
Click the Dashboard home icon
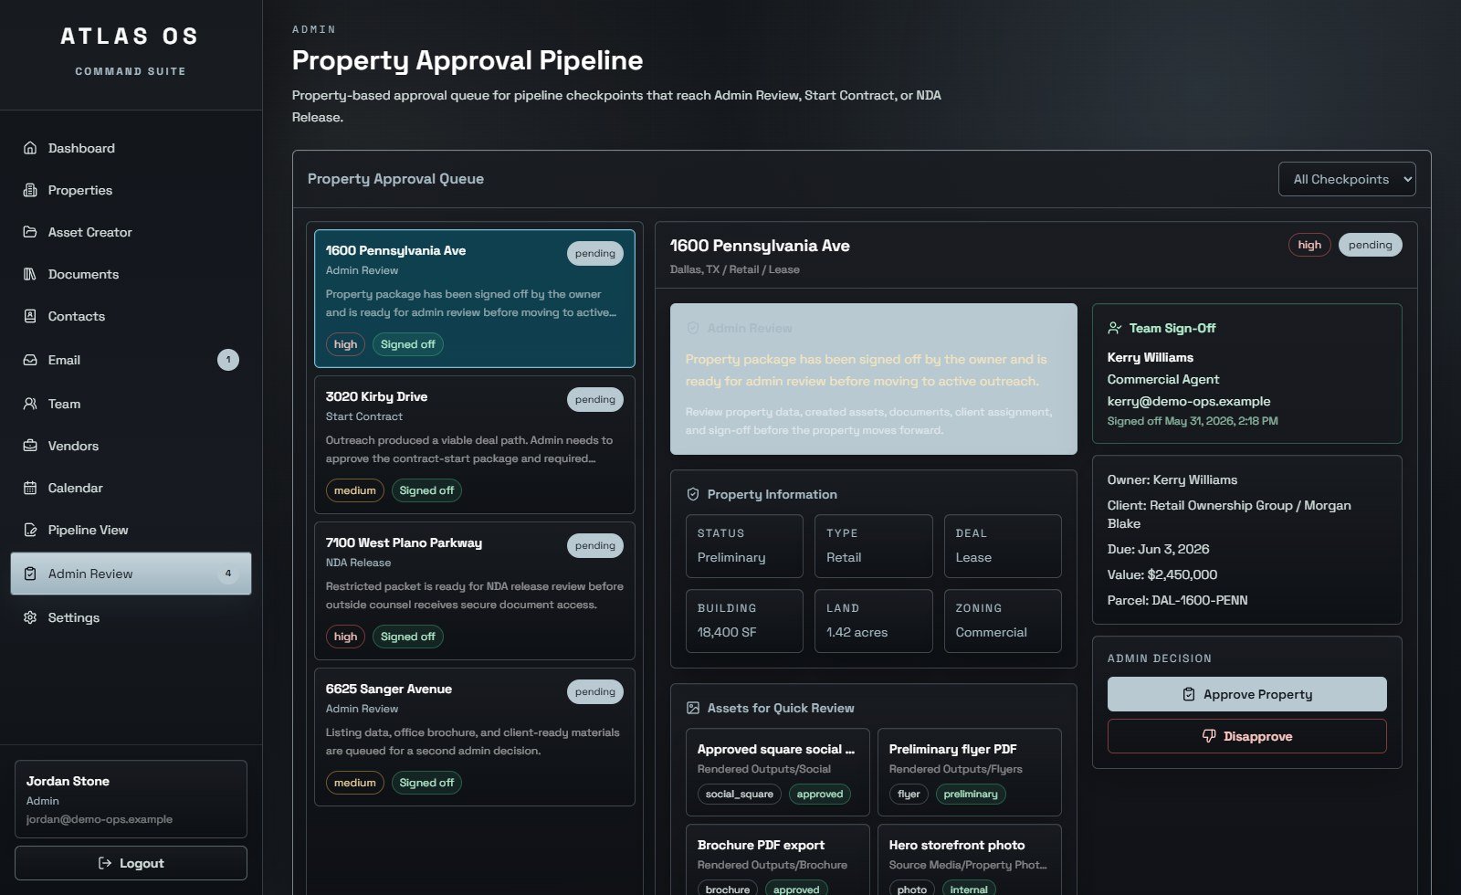30,148
